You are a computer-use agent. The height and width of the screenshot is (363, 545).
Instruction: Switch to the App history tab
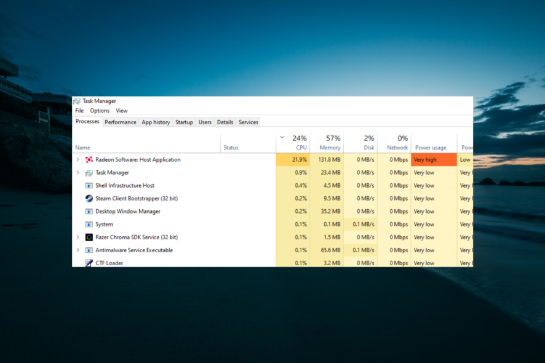156,122
